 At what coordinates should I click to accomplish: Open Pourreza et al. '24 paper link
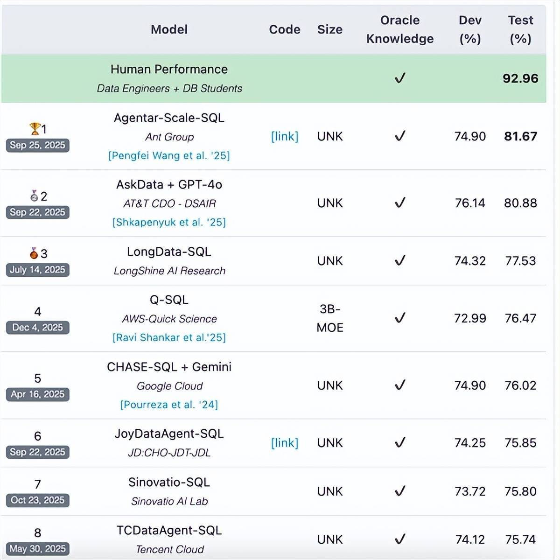tap(169, 405)
